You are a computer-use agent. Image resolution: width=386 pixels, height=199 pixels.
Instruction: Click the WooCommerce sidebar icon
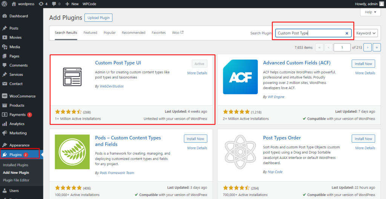5,96
